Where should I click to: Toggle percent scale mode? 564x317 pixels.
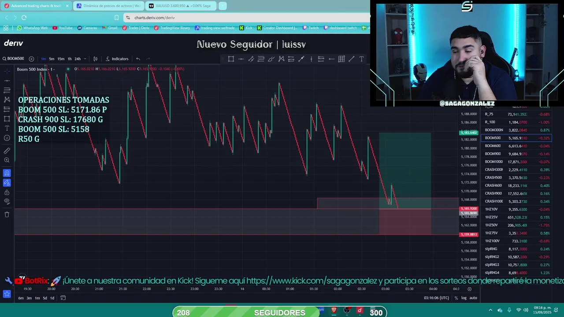coord(456,298)
